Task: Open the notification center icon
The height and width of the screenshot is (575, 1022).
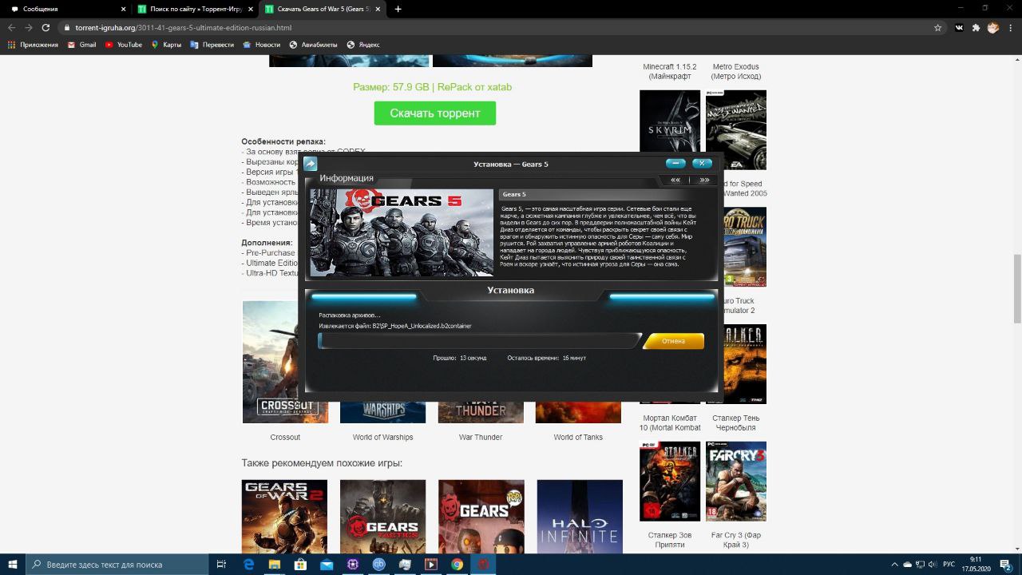Action: [1006, 565]
